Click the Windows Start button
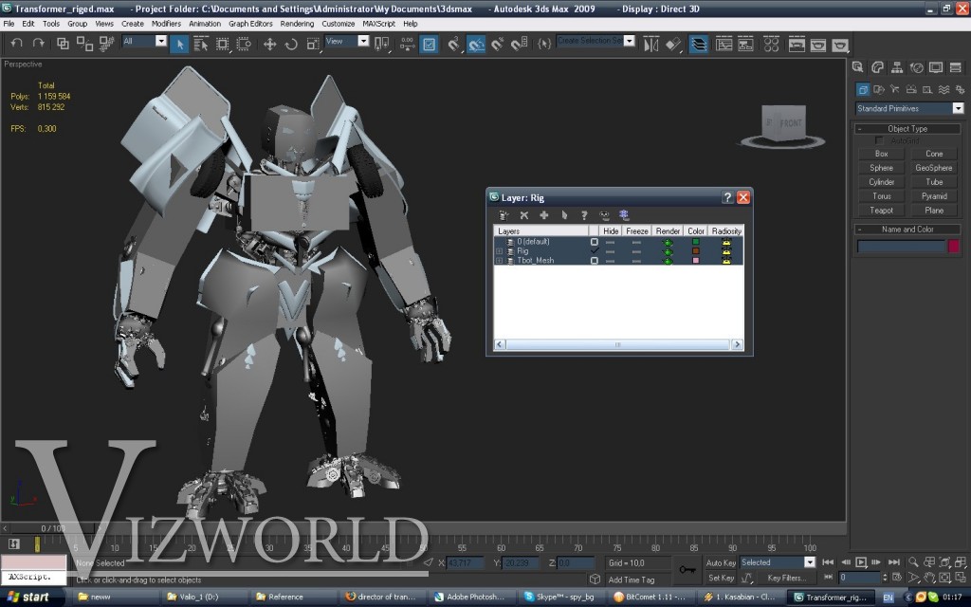971x607 pixels. click(28, 598)
